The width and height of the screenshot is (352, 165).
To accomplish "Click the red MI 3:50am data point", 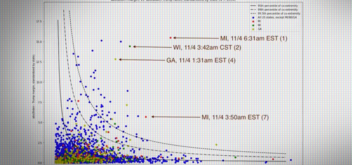I will click(146, 117).
